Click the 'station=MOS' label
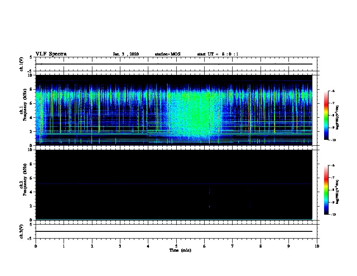This screenshot has width=357, height=276. [x=168, y=54]
